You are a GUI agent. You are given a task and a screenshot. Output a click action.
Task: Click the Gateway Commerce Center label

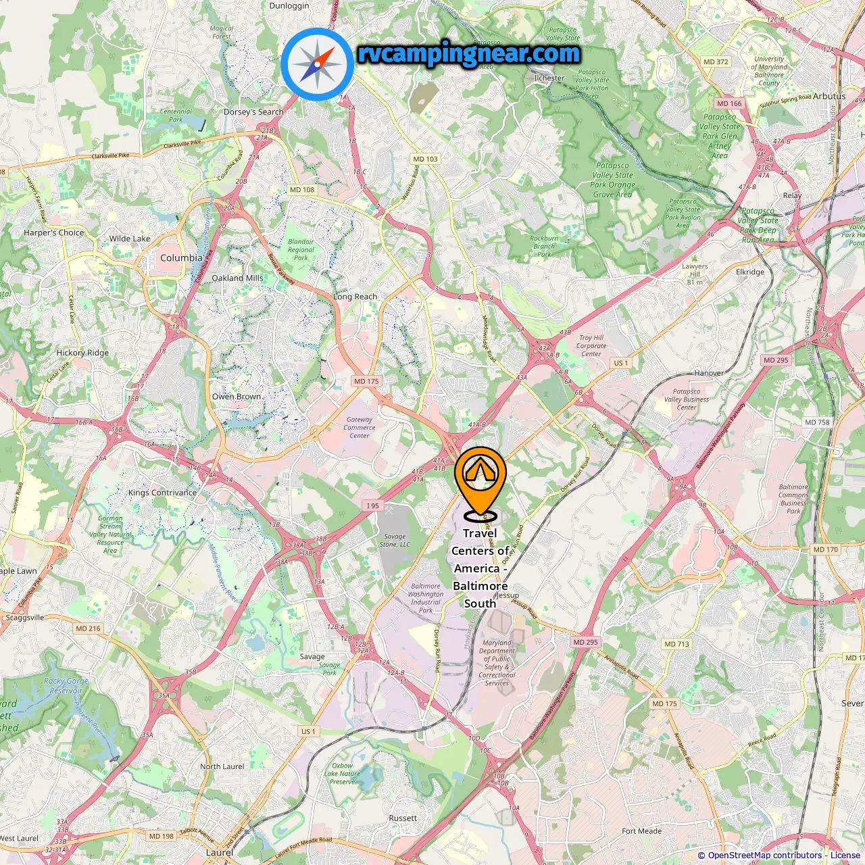point(360,428)
